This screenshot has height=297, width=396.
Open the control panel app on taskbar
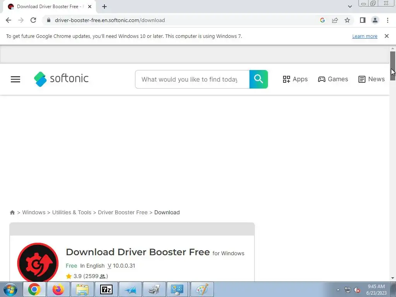point(177,289)
